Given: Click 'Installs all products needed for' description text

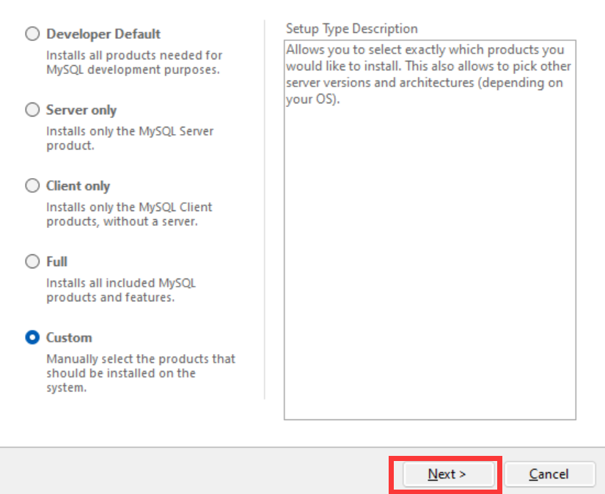Looking at the screenshot, I should coord(134,56).
